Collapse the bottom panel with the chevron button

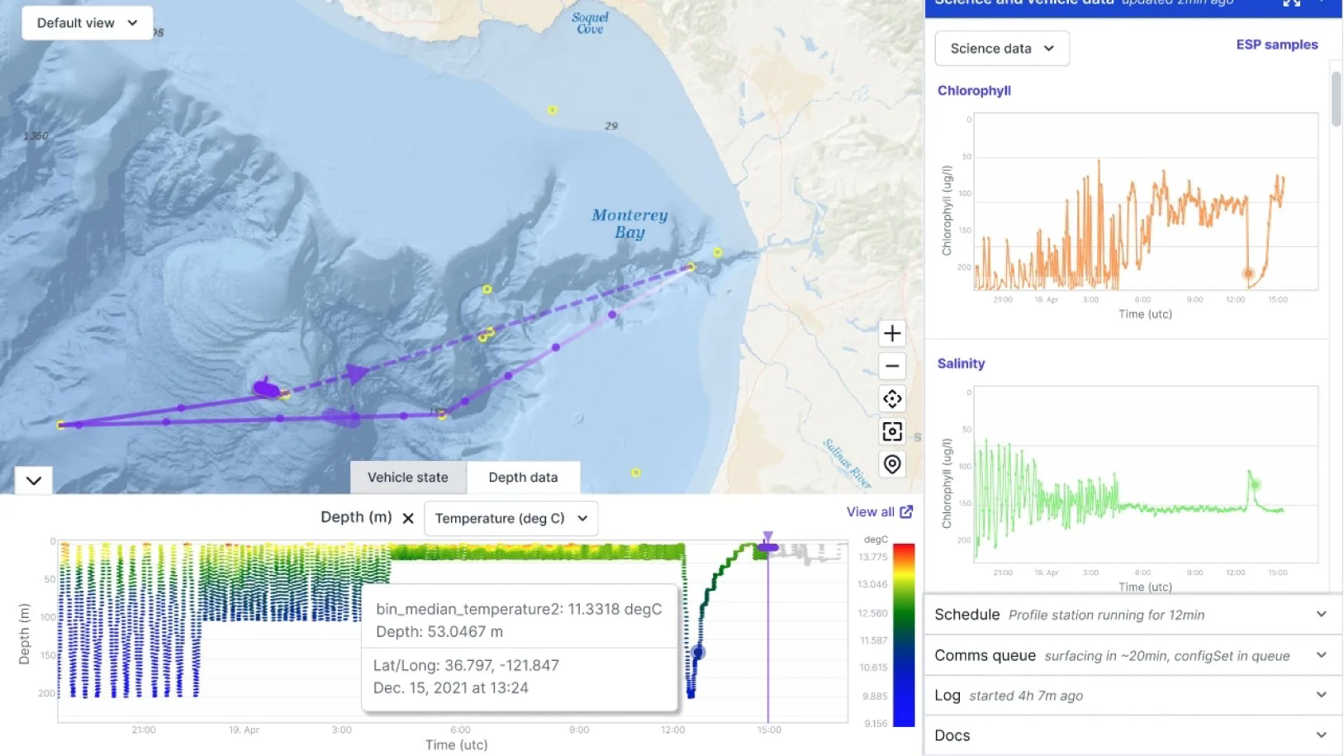click(34, 480)
